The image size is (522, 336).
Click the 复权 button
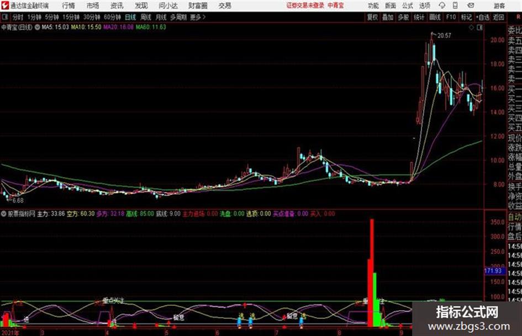(372, 17)
